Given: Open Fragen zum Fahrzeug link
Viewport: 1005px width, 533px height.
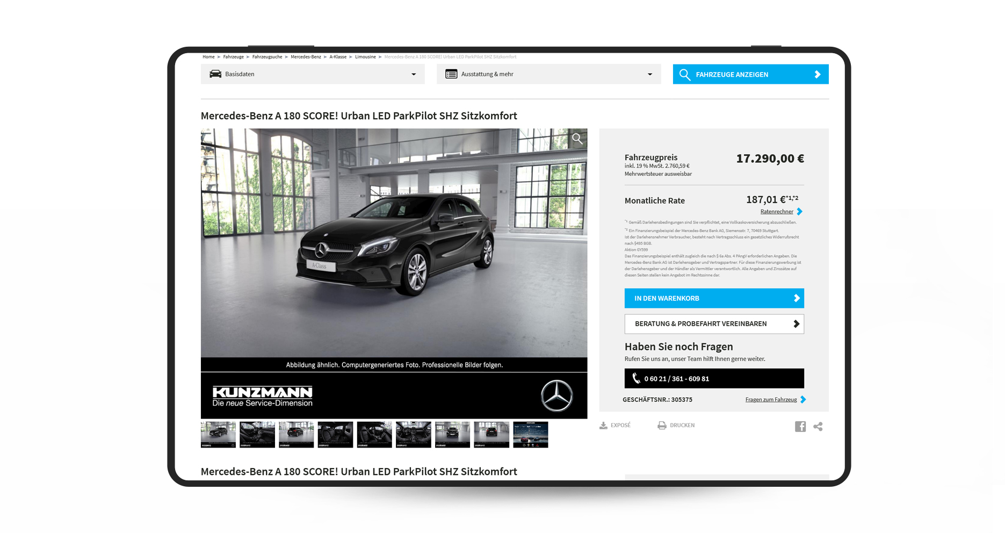Looking at the screenshot, I should pos(771,400).
